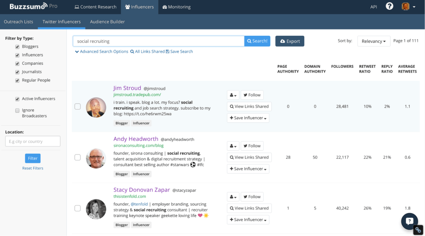Disable Active Influencers filter

17,99
